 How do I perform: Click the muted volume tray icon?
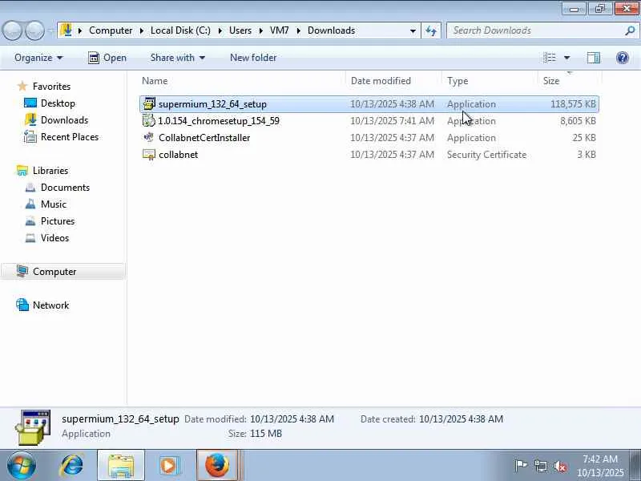pyautogui.click(x=560, y=466)
